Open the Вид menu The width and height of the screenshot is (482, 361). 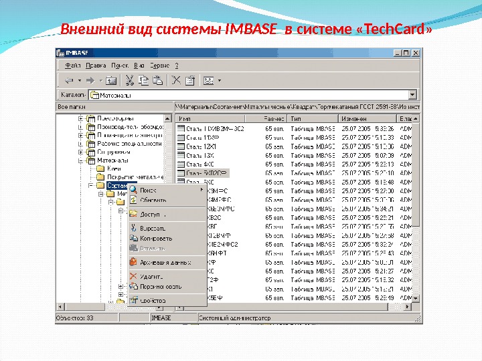click(x=139, y=66)
